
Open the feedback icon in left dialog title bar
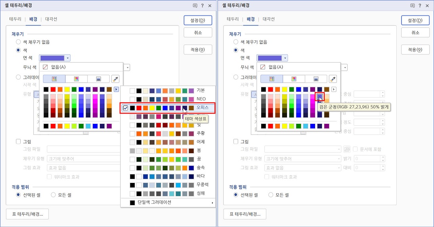coord(195,6)
